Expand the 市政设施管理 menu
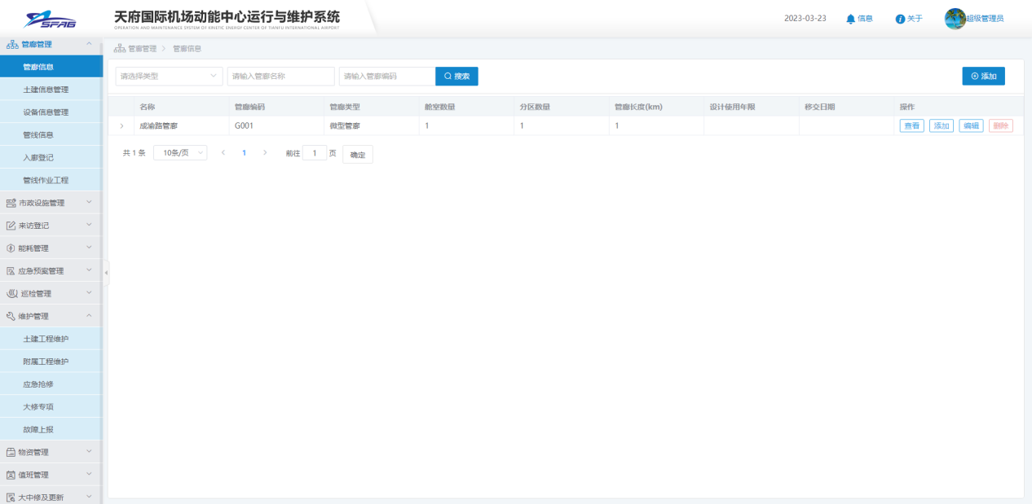This screenshot has width=1032, height=504. coord(51,203)
